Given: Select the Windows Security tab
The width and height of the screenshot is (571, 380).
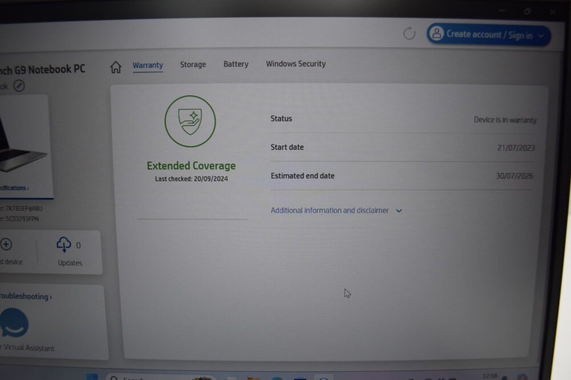Looking at the screenshot, I should (296, 64).
